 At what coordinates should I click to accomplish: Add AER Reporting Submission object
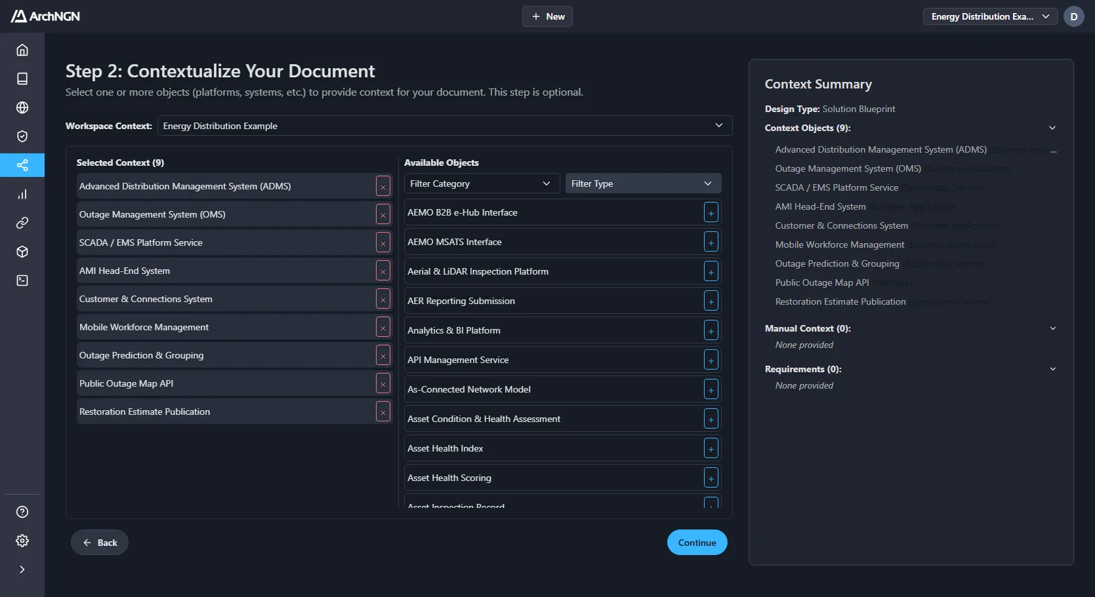711,301
